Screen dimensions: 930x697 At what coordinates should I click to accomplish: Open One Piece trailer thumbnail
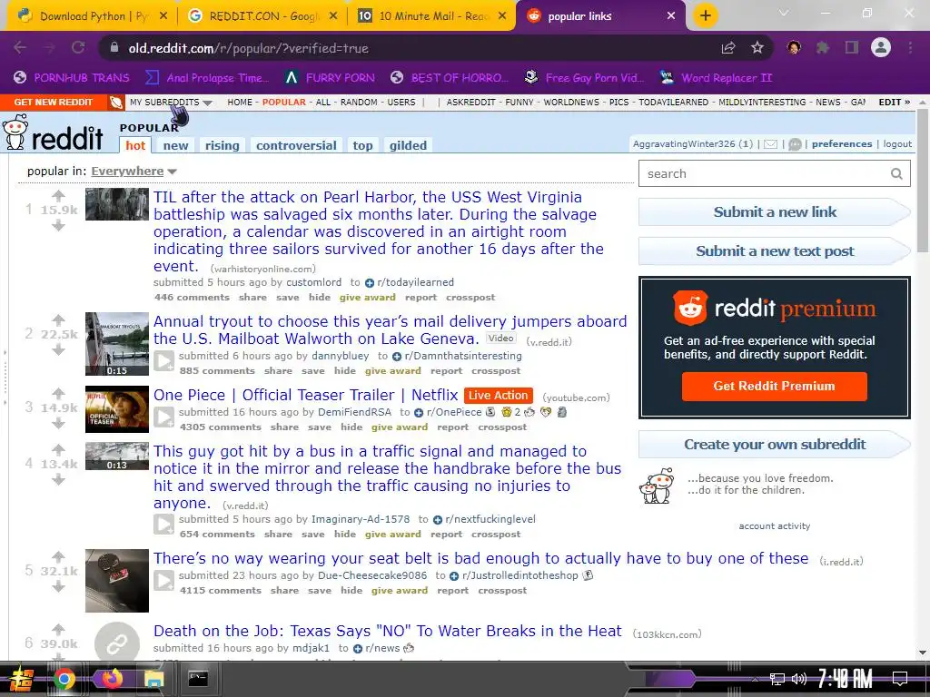tap(117, 409)
